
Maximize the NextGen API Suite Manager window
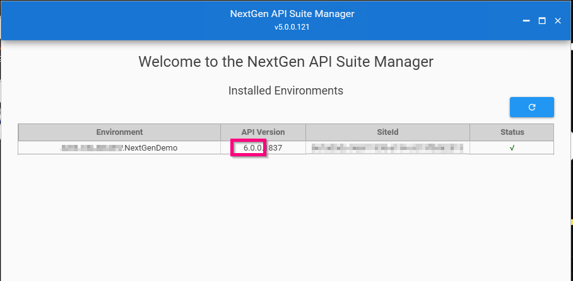[542, 21]
